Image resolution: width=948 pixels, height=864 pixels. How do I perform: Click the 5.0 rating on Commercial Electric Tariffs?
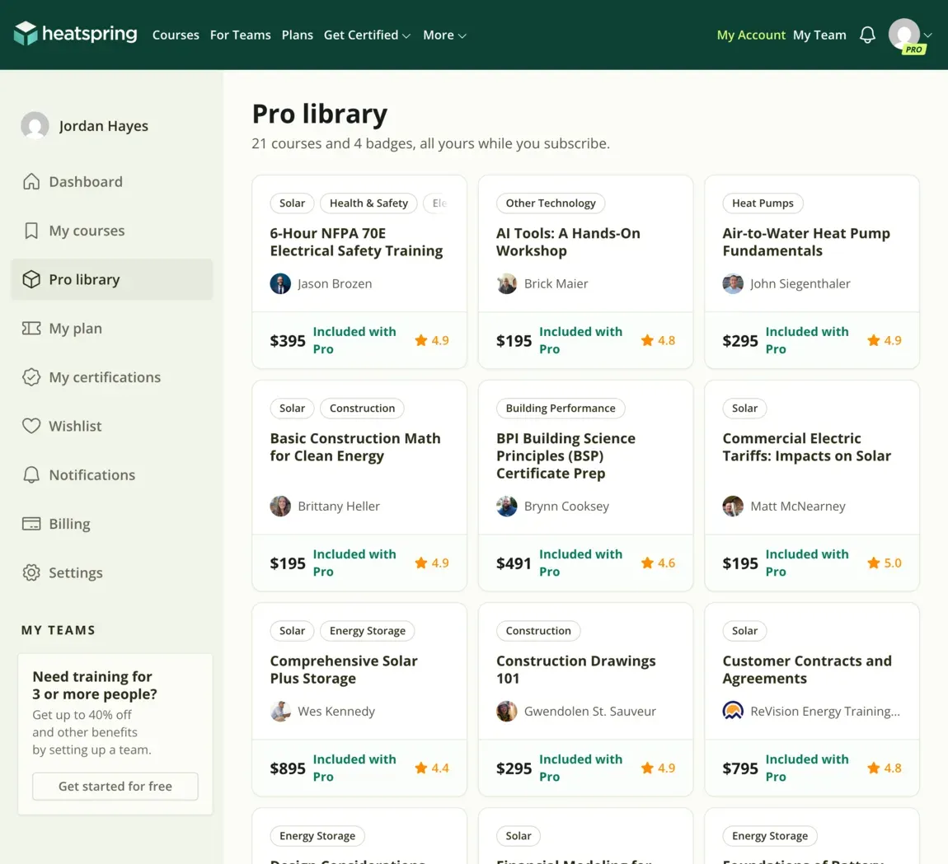tap(885, 563)
